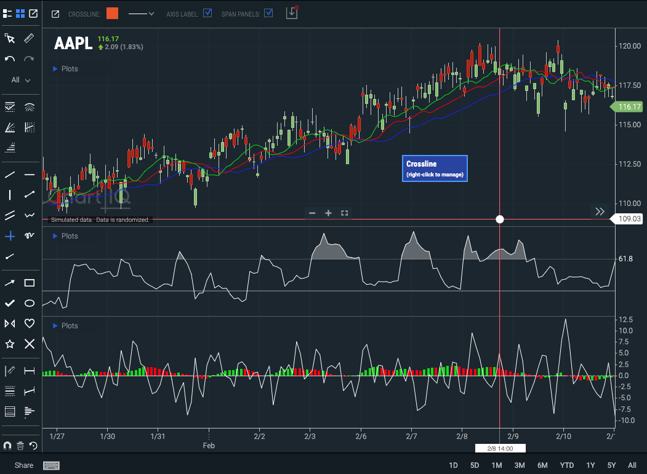The width and height of the screenshot is (647, 474).
Task: Open the line style dropdown
Action: point(141,14)
